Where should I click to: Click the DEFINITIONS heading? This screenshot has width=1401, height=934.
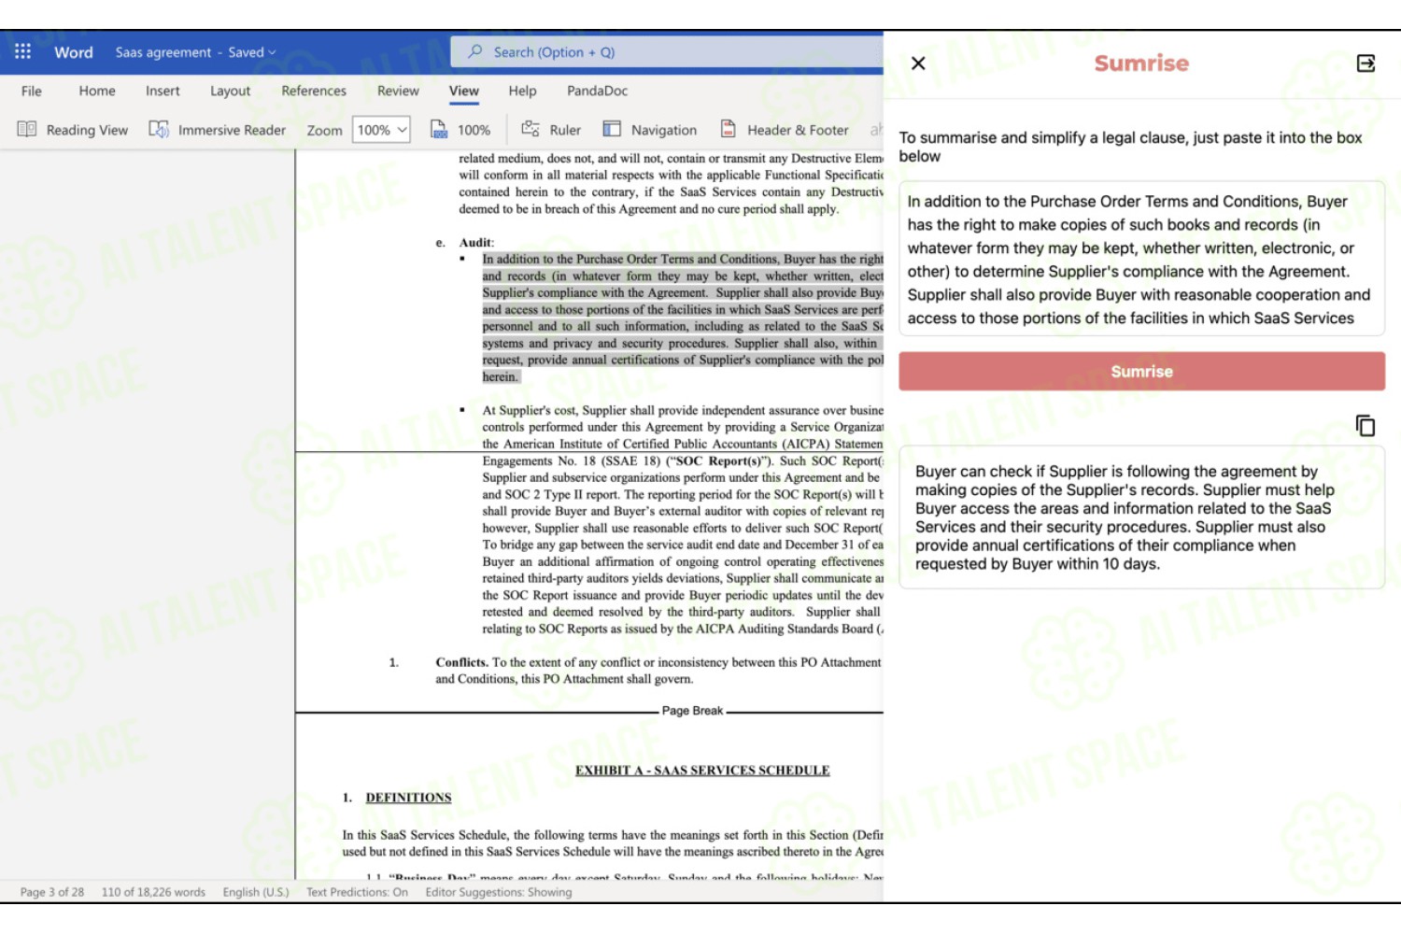pyautogui.click(x=408, y=798)
